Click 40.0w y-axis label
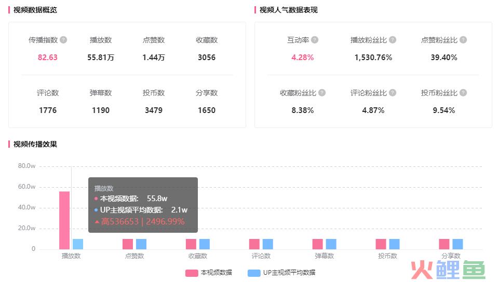Screen dimensions: 498x282 coord(26,207)
